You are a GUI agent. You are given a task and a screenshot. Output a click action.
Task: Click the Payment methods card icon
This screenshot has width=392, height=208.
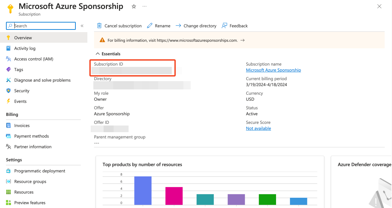click(x=9, y=136)
